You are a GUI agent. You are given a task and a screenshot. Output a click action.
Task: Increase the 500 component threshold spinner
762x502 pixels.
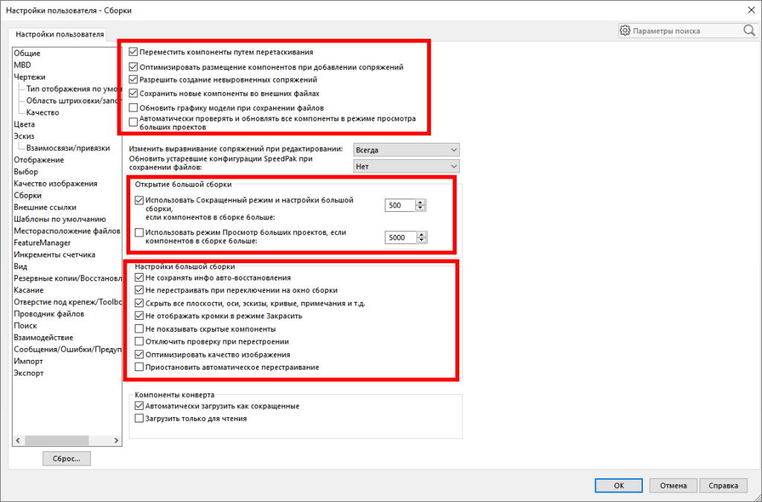[x=420, y=202]
